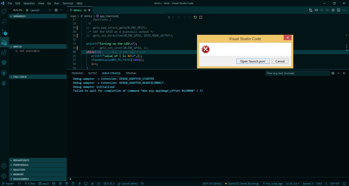349x186 pixels.
Task: Flash the device via the lightning status icon
Action: [x=79, y=183]
